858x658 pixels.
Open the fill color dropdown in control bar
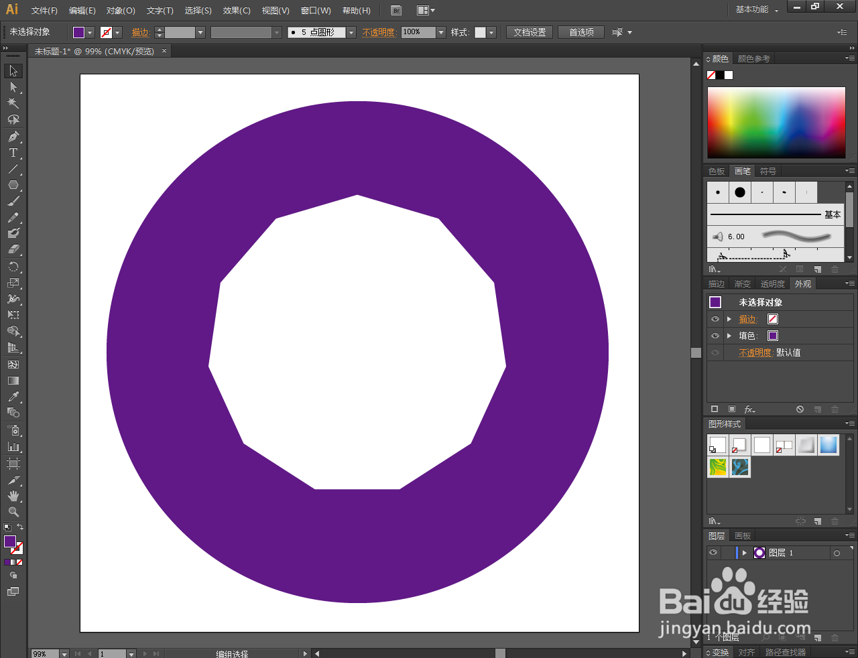[x=90, y=32]
